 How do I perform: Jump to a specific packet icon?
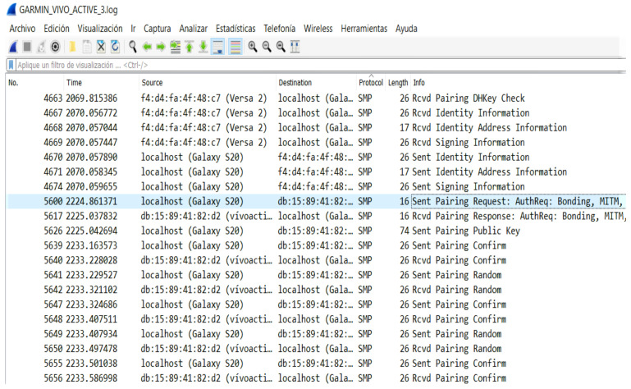175,47
